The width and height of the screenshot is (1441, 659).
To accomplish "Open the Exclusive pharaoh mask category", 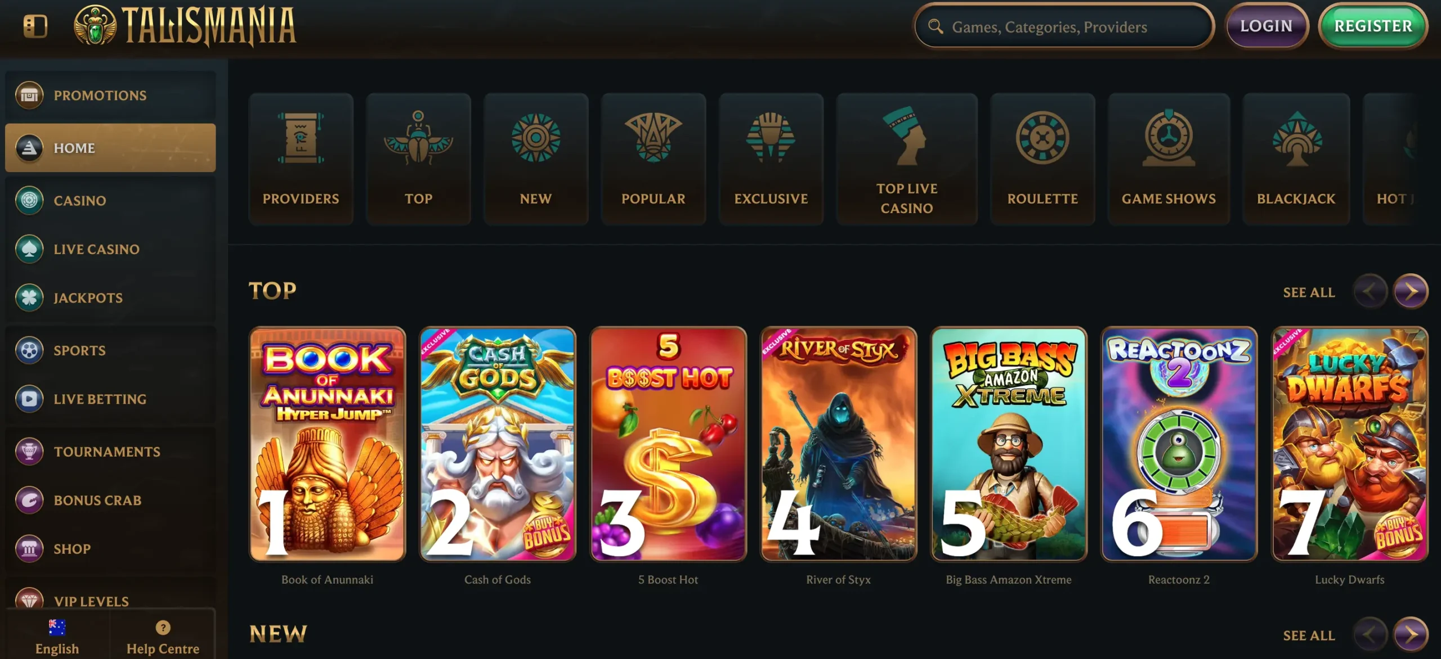I will (771, 159).
